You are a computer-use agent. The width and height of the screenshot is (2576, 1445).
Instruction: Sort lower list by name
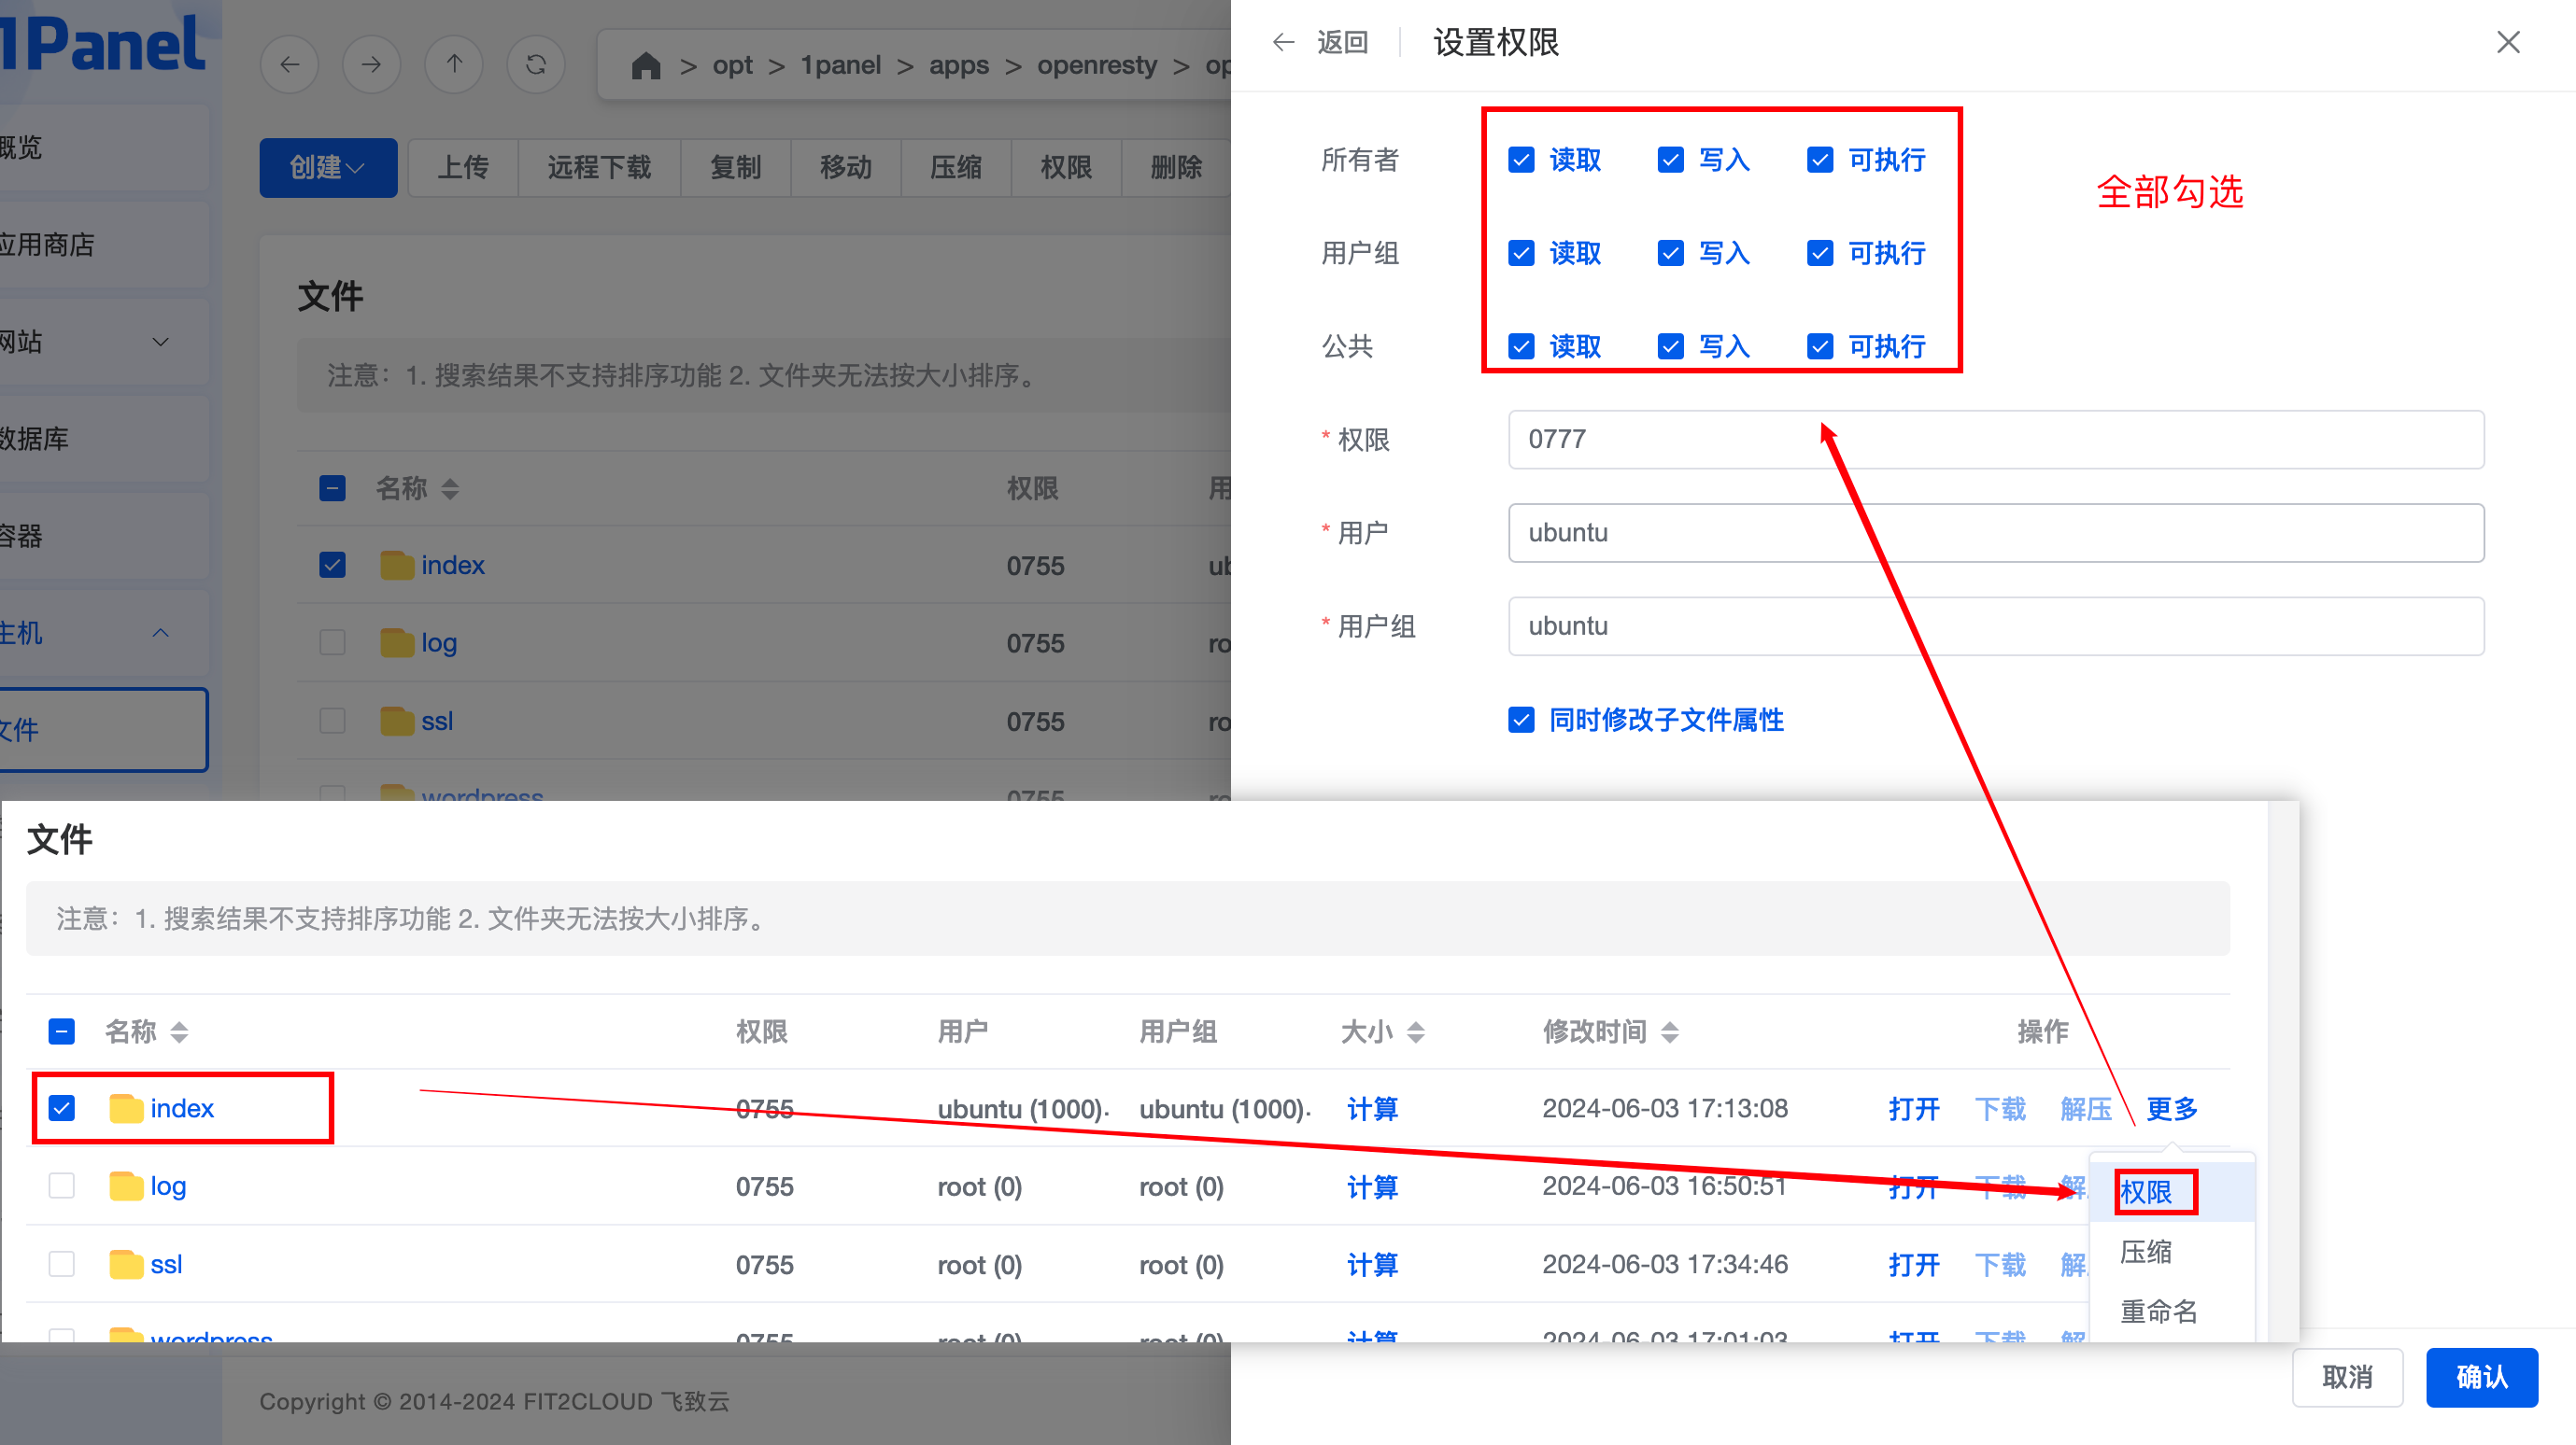click(x=179, y=1031)
